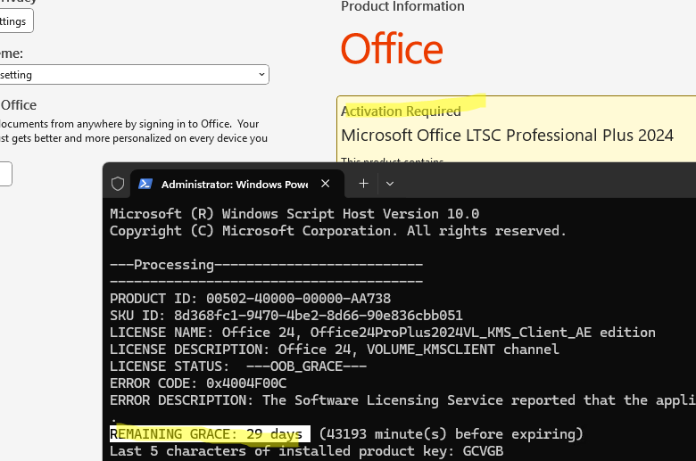Open a new terminal tab with plus
Screen dimensions: 696x461
point(363,184)
